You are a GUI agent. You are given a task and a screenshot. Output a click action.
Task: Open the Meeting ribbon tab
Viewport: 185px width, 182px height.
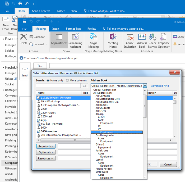[x=41, y=29]
